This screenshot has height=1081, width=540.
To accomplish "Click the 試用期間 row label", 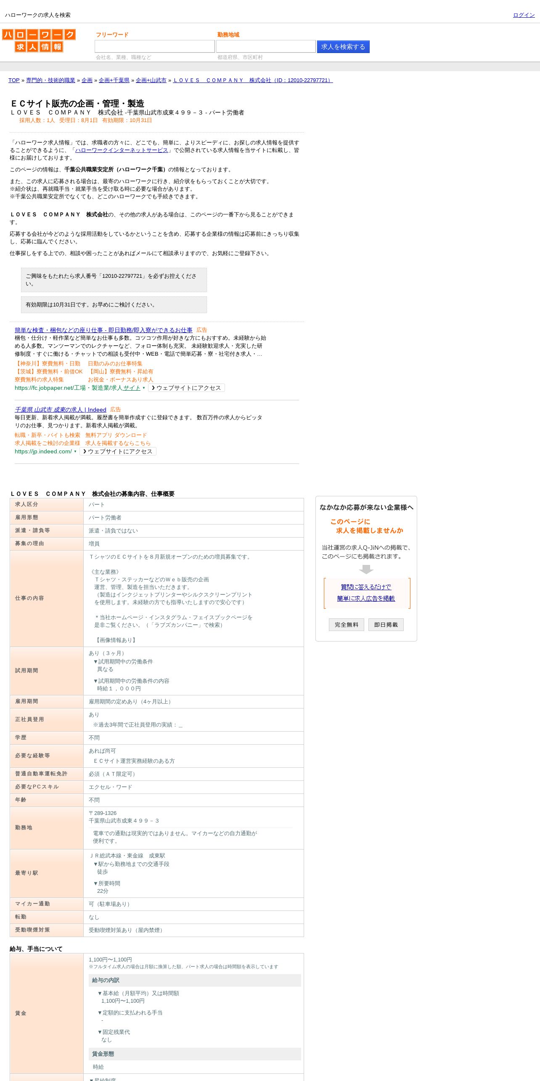I will click(26, 671).
